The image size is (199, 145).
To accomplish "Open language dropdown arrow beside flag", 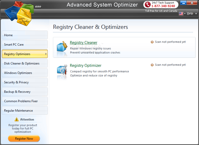I will point(185,14).
